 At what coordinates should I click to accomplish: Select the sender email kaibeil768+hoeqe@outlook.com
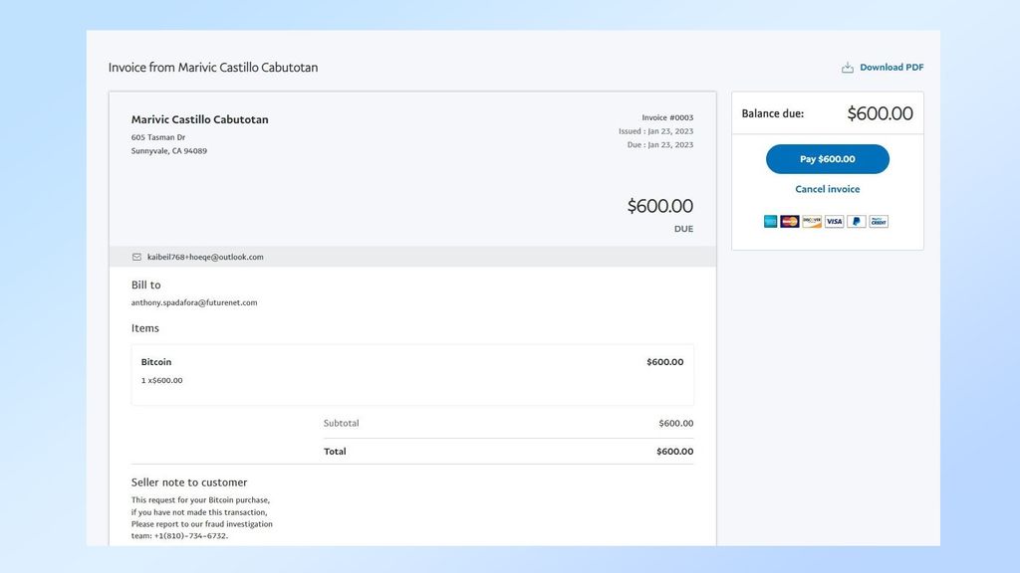tap(205, 257)
